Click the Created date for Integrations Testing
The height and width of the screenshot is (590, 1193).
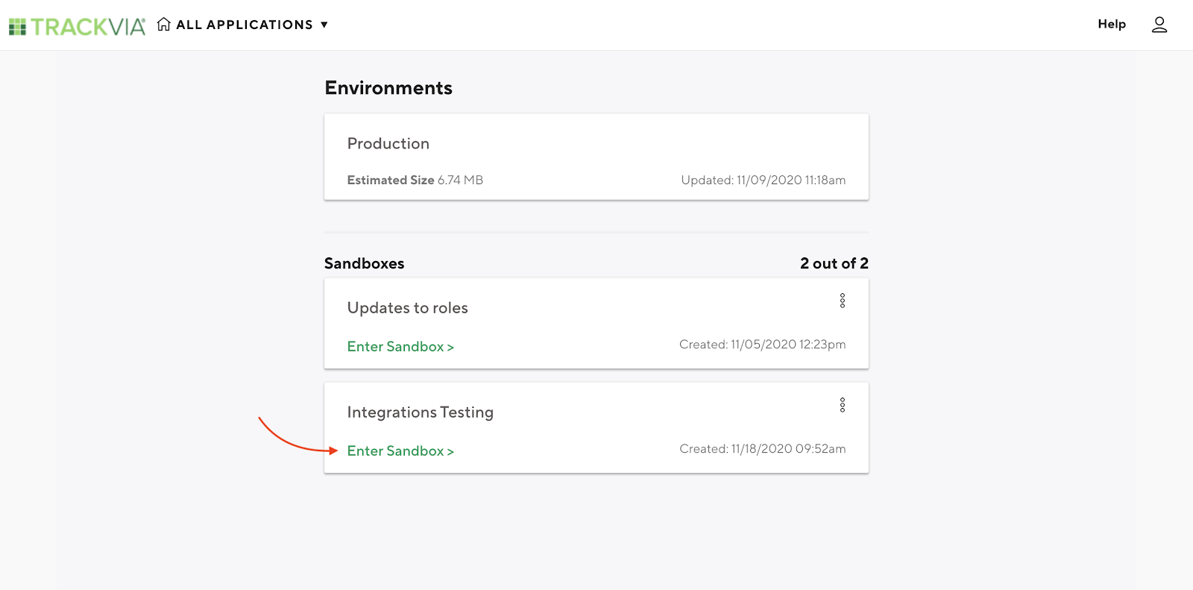[762, 449]
